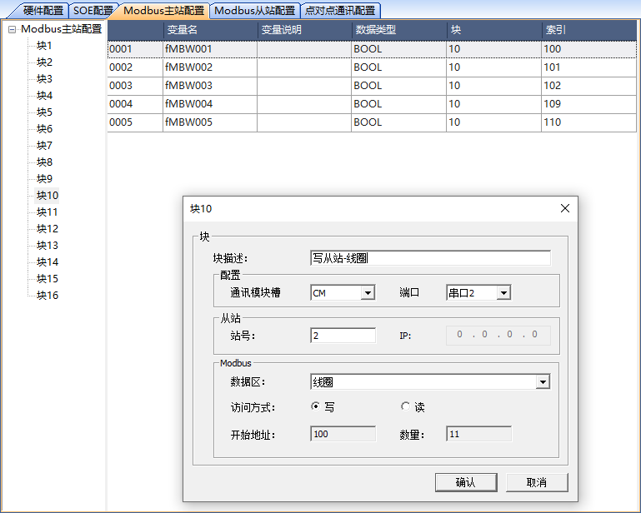The image size is (641, 513).
Task: Switch to the 点对点通讯配置 tab
Action: pos(340,11)
